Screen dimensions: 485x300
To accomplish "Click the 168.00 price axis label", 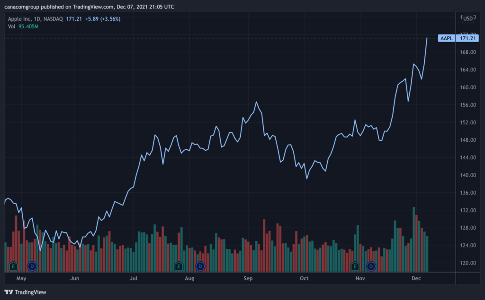I will [x=468, y=52].
